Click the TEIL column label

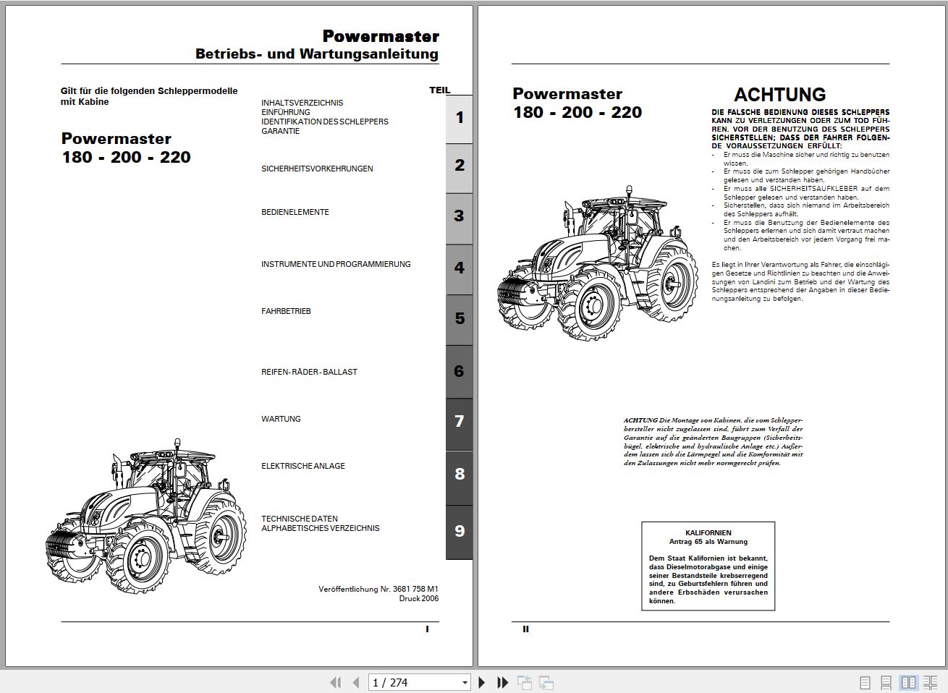[440, 90]
